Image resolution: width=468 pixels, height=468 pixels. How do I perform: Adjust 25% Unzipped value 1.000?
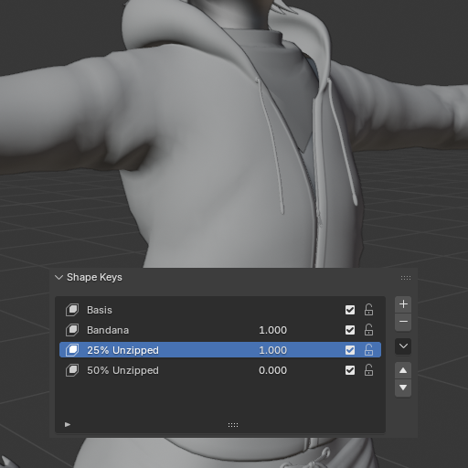[x=272, y=350]
